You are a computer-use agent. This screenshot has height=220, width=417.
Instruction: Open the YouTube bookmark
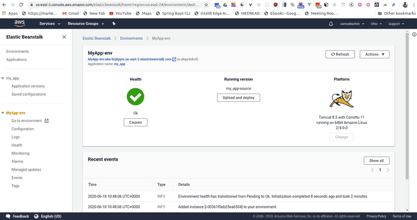(120, 13)
